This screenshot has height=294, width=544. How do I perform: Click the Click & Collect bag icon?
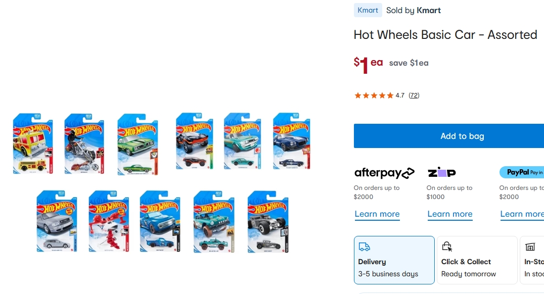click(447, 247)
